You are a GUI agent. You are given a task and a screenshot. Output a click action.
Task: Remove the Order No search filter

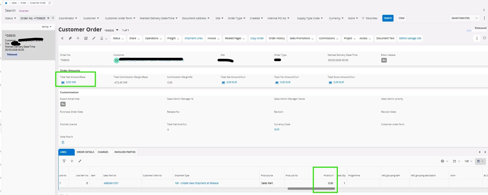pos(53,18)
